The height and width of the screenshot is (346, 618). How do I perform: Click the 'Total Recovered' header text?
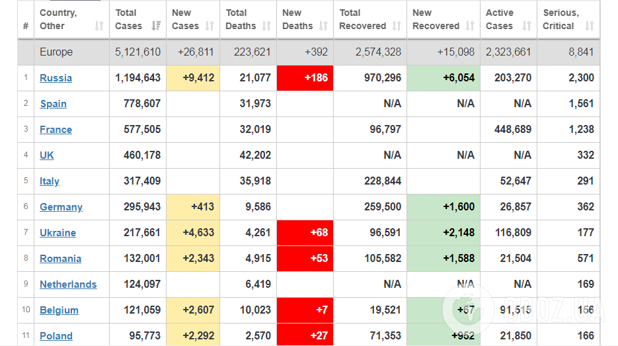[363, 19]
